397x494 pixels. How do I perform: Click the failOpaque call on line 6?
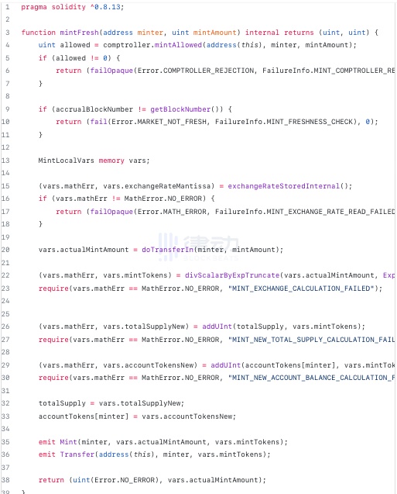111,71
